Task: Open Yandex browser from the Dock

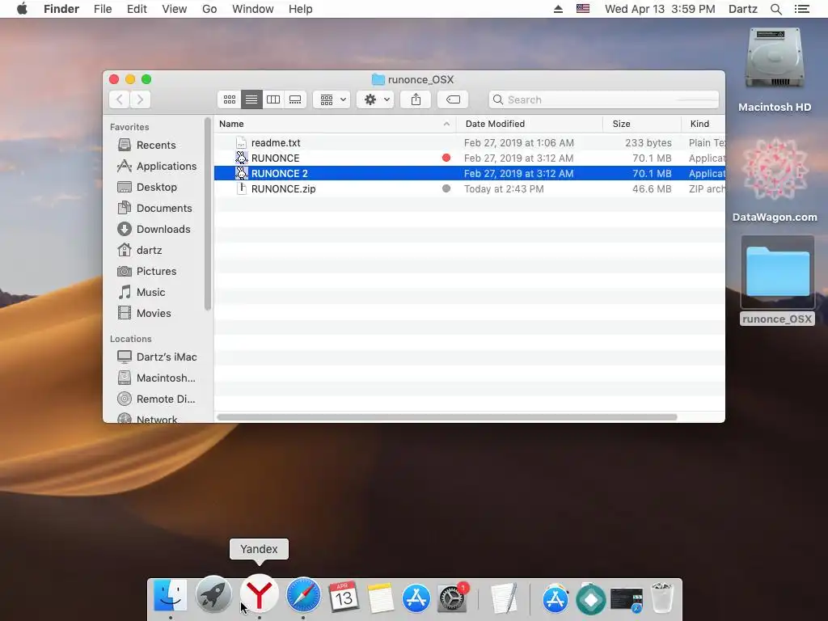Action: point(259,595)
